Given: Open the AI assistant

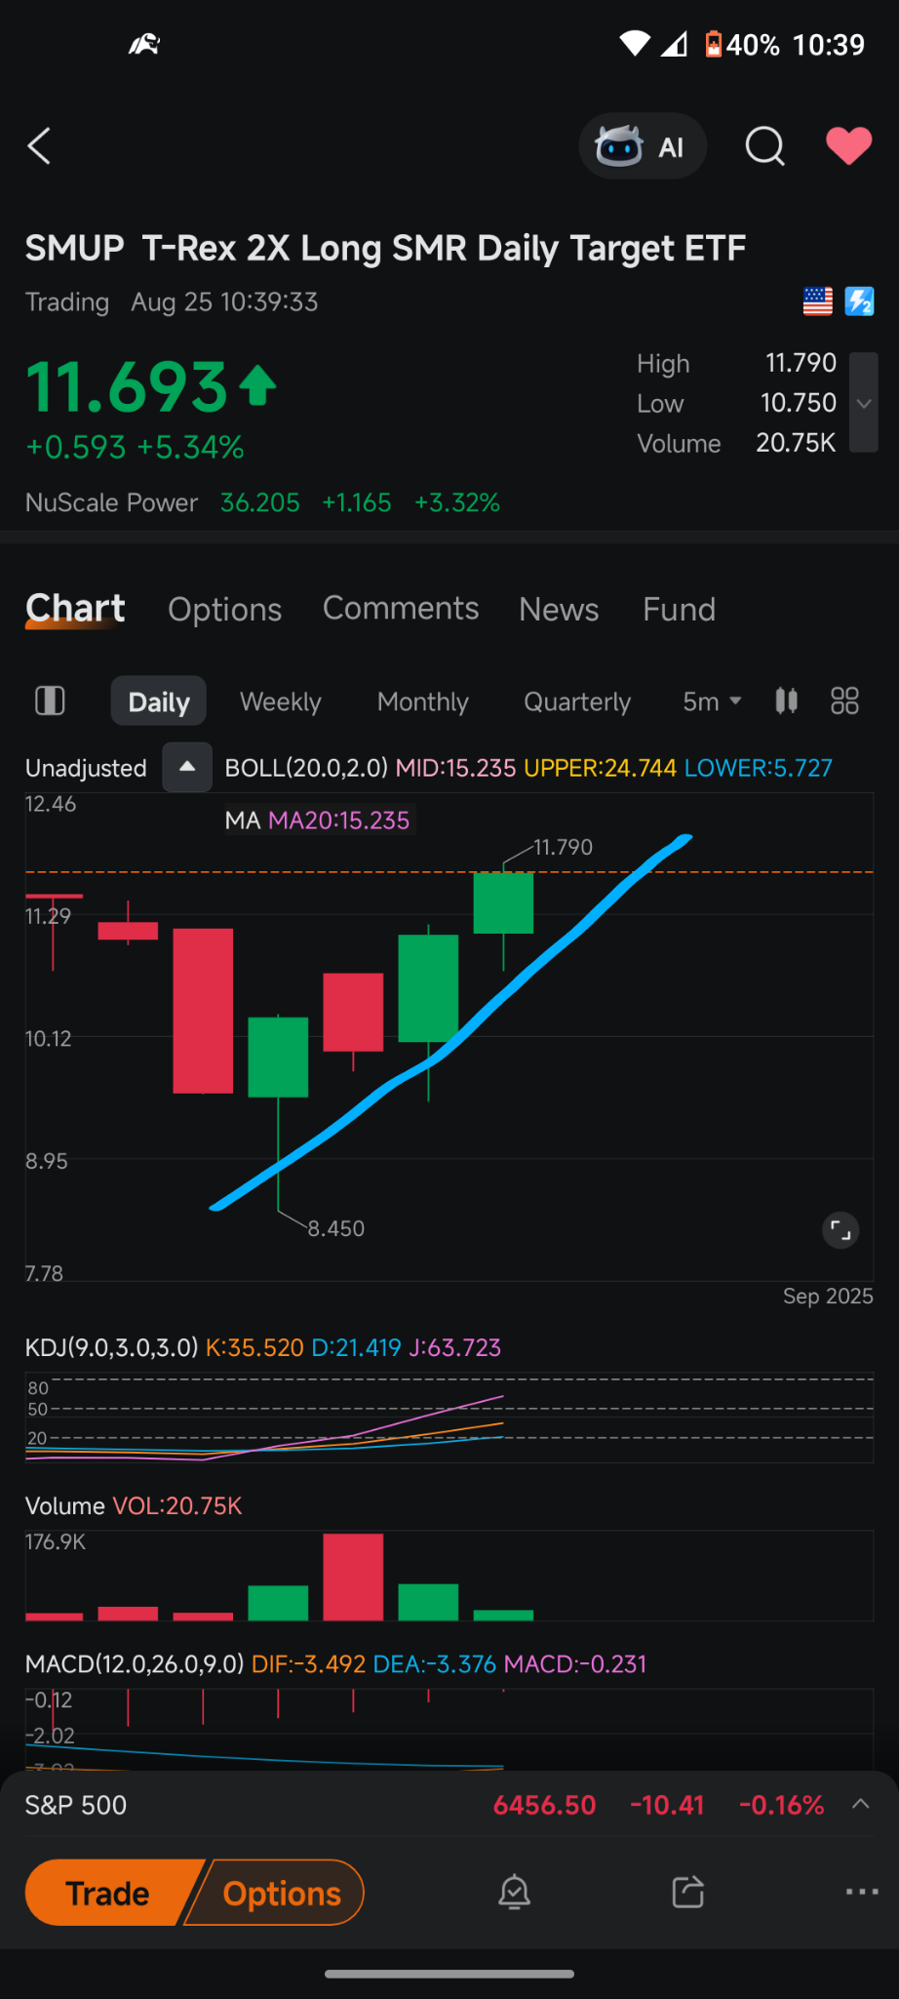Looking at the screenshot, I should pos(642,146).
